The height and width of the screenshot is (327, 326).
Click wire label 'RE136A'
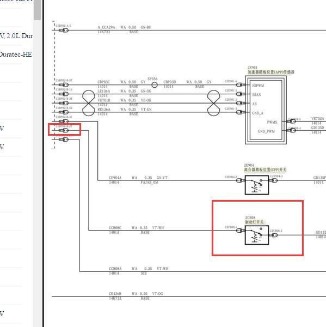point(104,110)
